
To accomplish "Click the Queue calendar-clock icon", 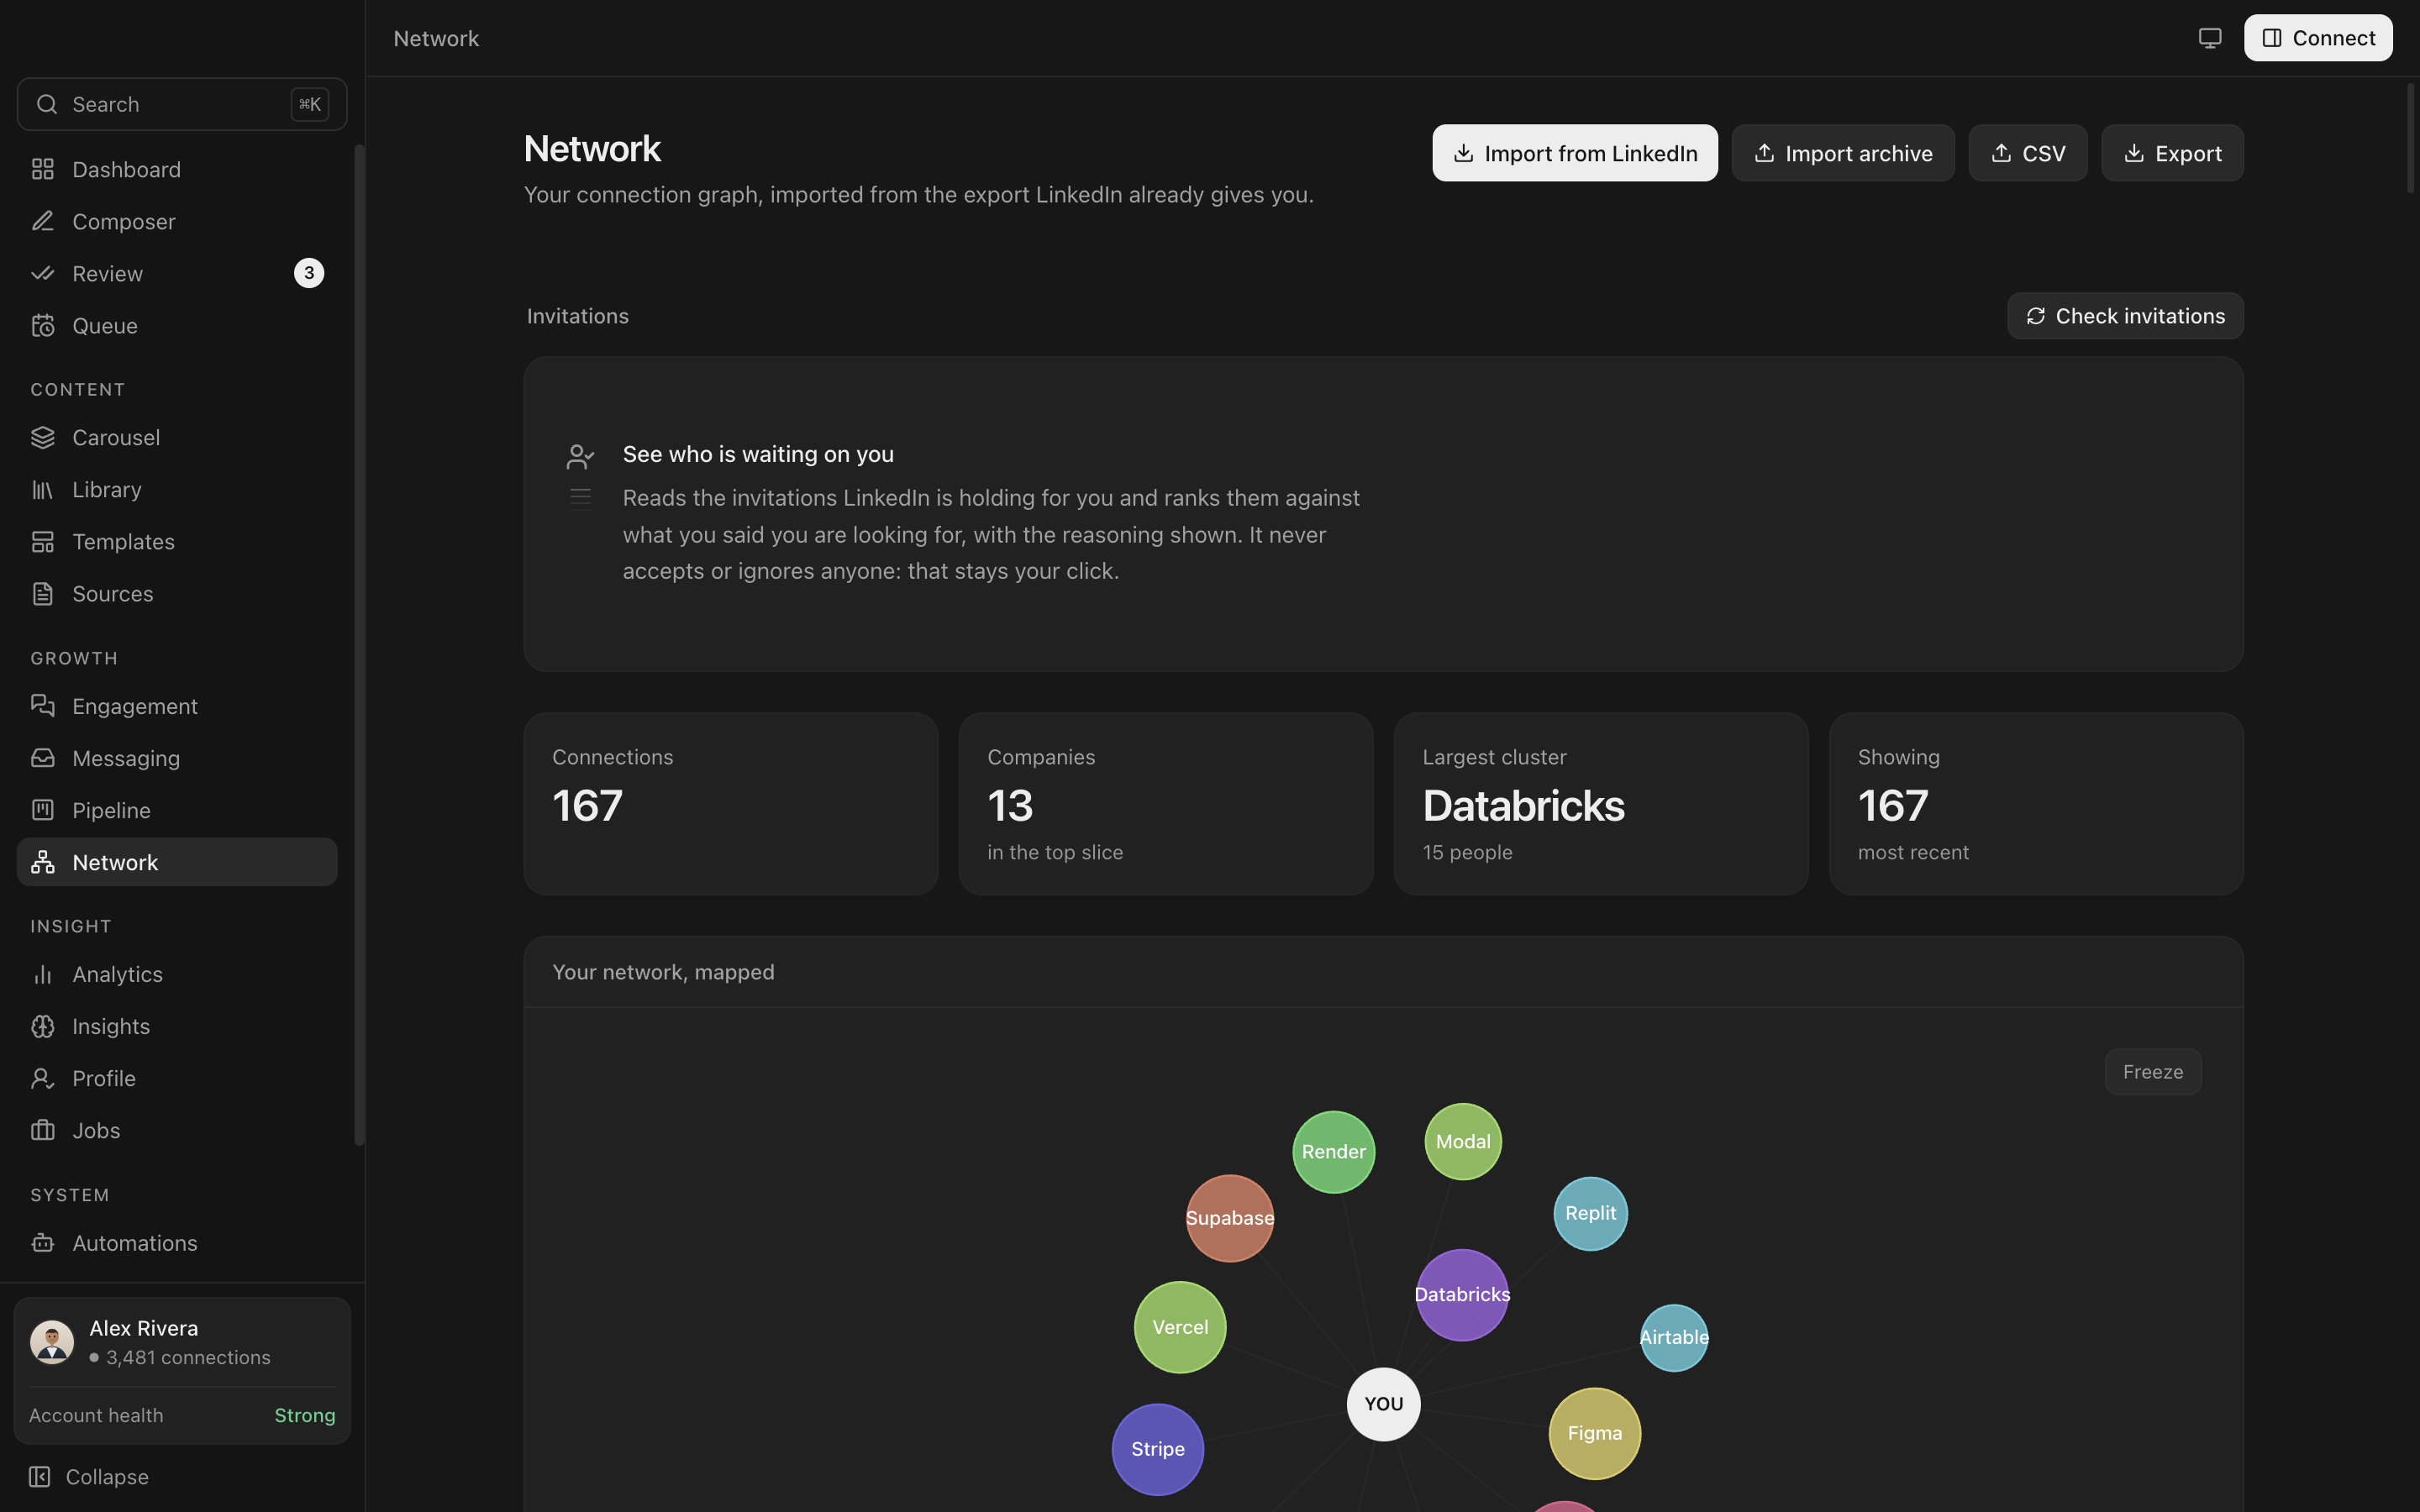I will [x=42, y=325].
